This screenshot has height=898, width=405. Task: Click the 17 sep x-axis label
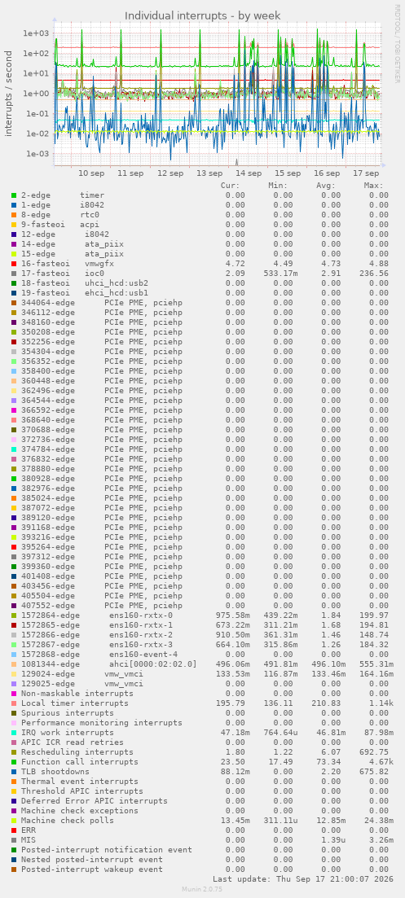[x=365, y=173]
